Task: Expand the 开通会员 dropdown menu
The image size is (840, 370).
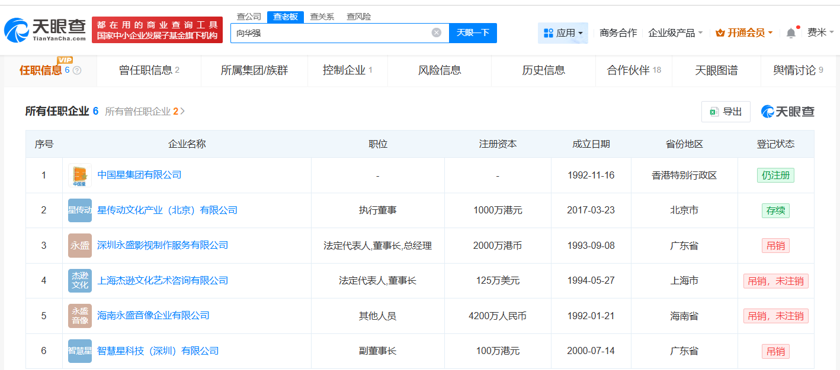Action: (744, 33)
